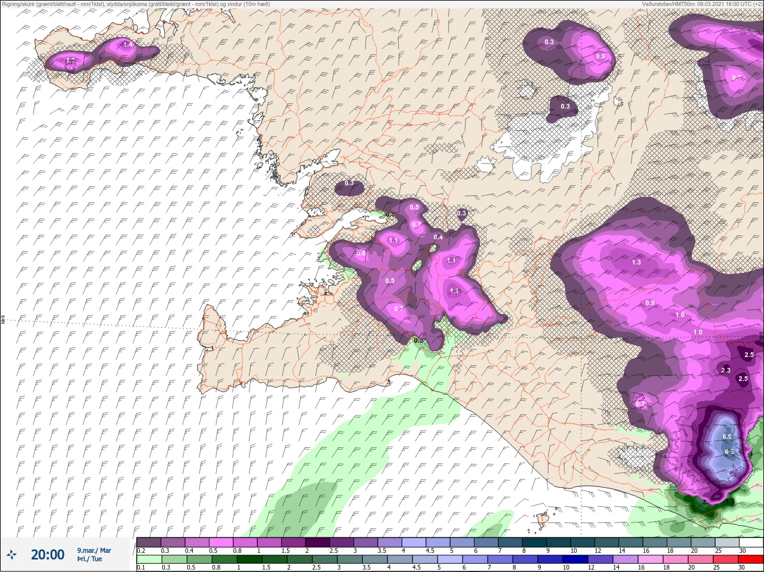Select the white swatch labeled 30 in the upper legend row

[x=750, y=542]
